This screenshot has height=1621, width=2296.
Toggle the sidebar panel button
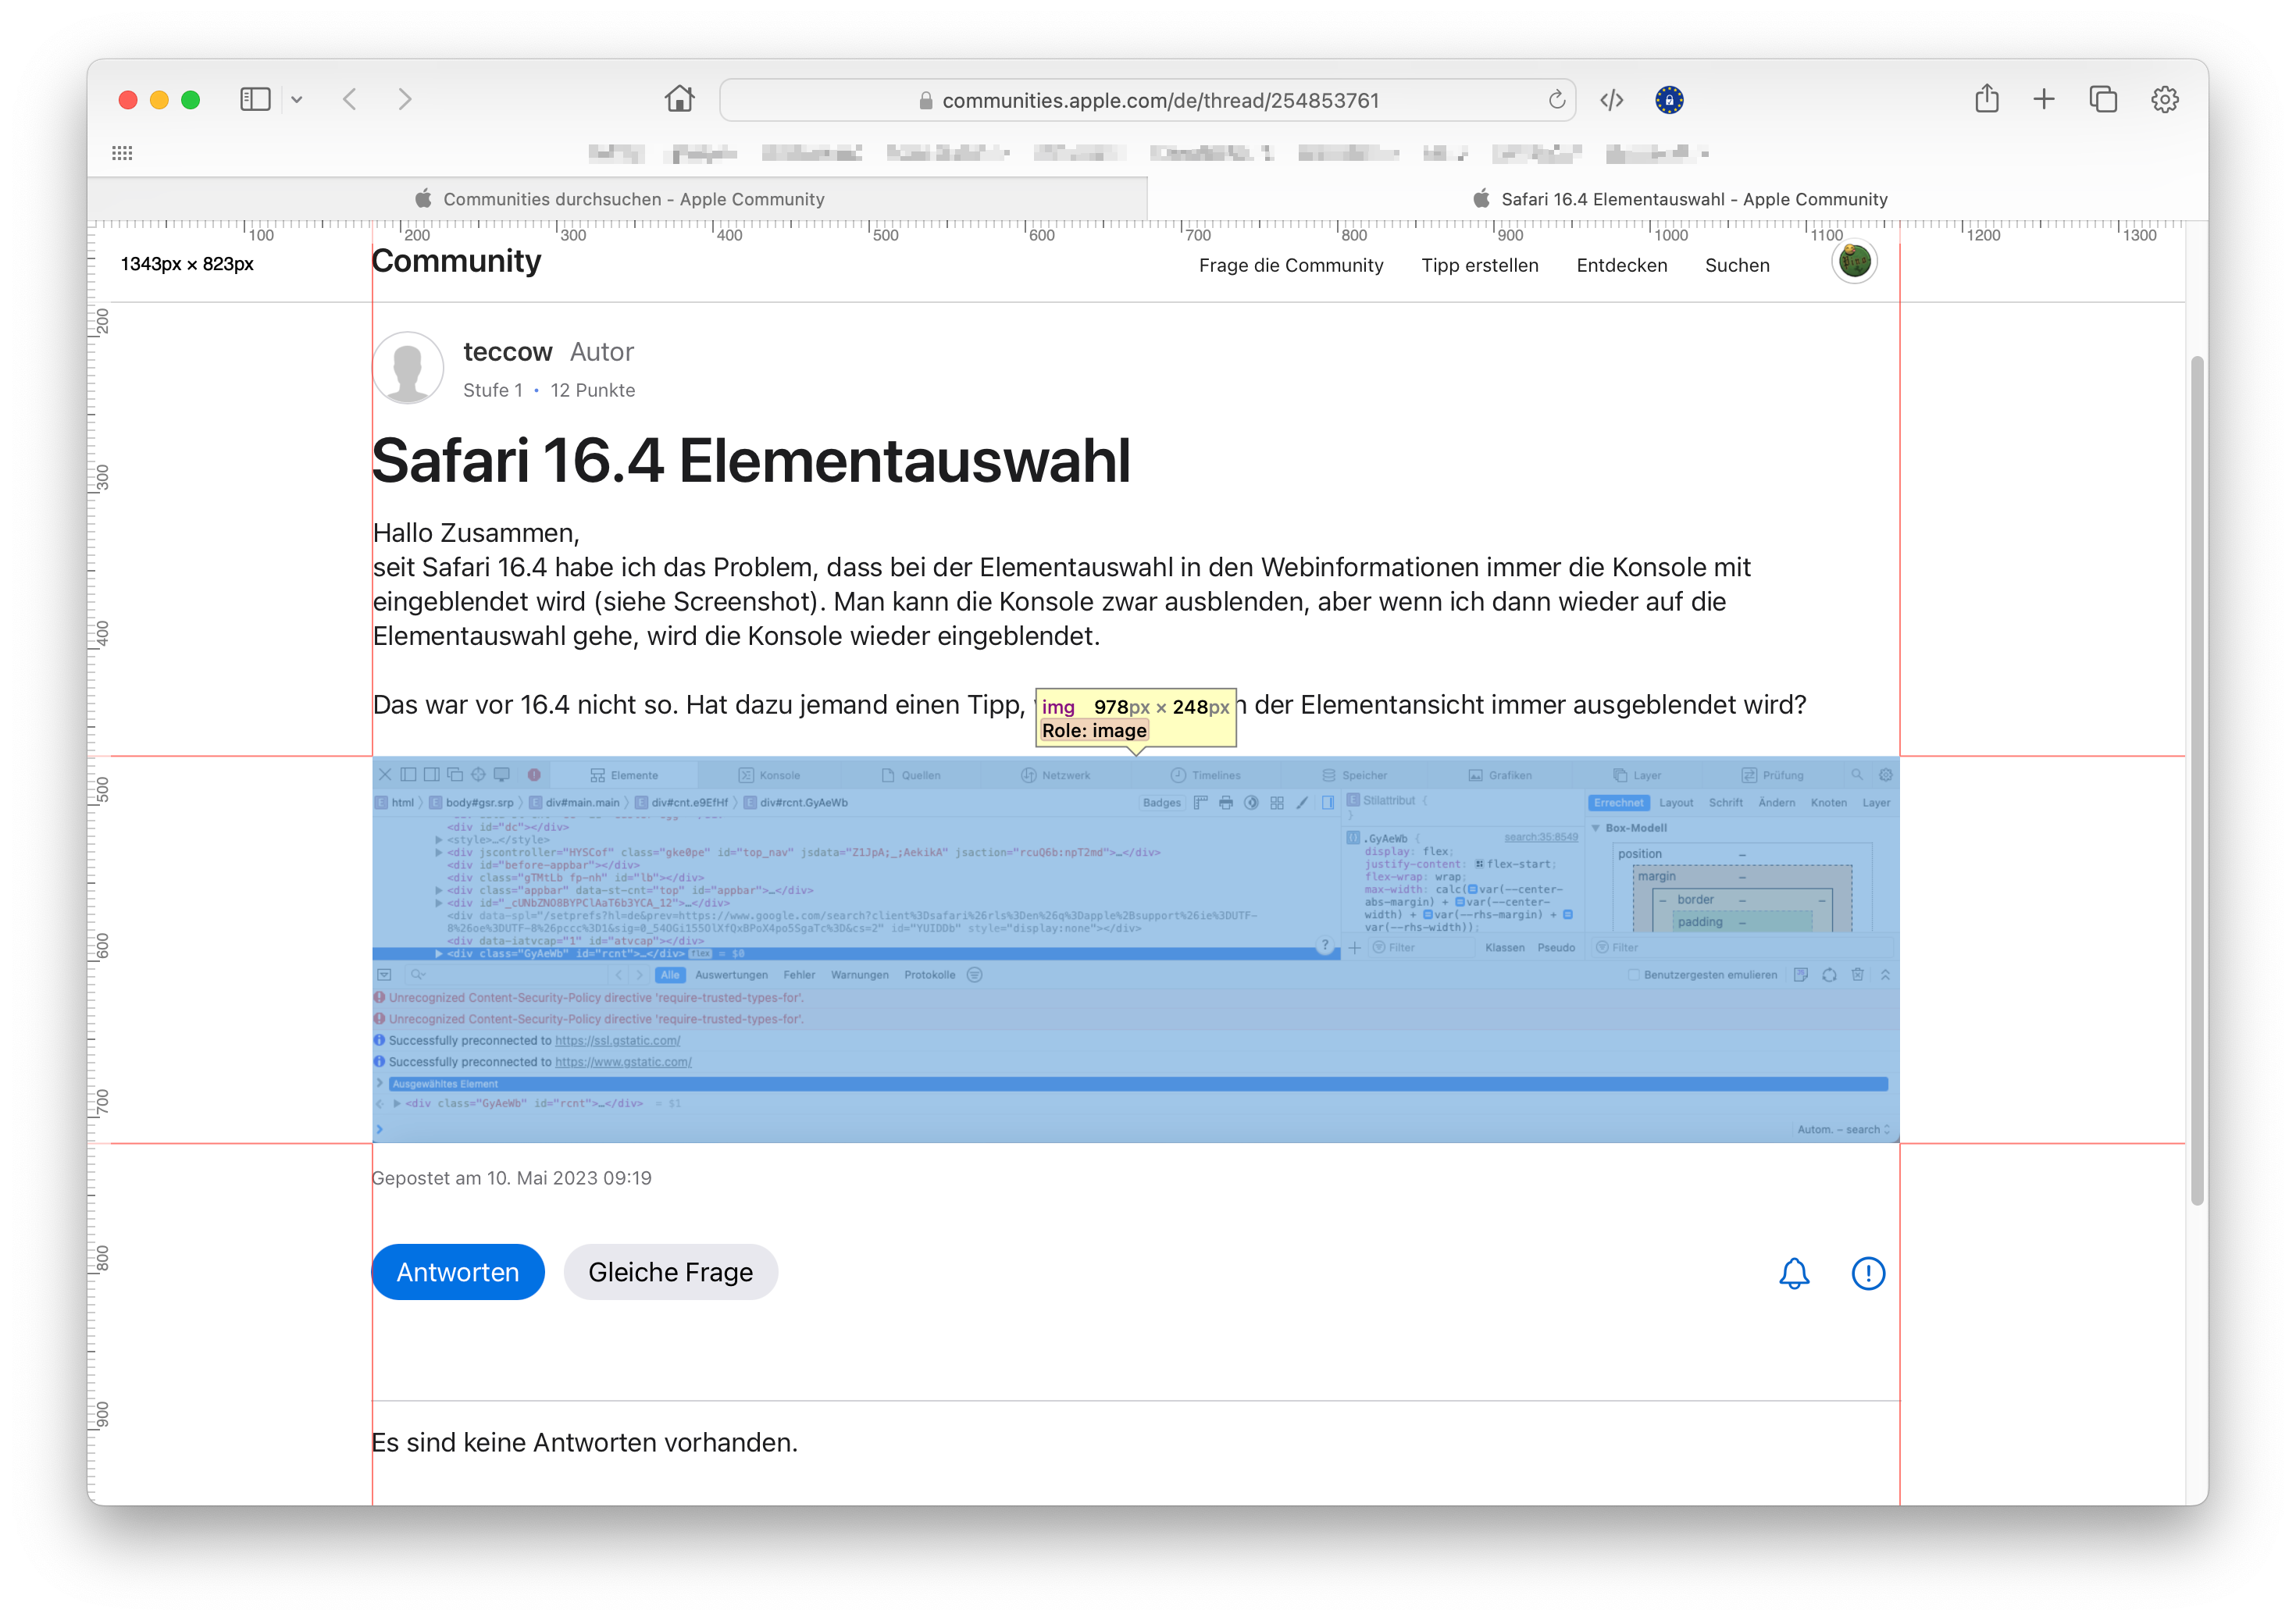(x=255, y=99)
